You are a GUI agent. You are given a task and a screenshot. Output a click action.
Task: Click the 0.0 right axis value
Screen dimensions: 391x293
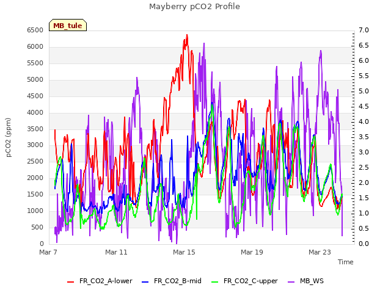(x=364, y=244)
